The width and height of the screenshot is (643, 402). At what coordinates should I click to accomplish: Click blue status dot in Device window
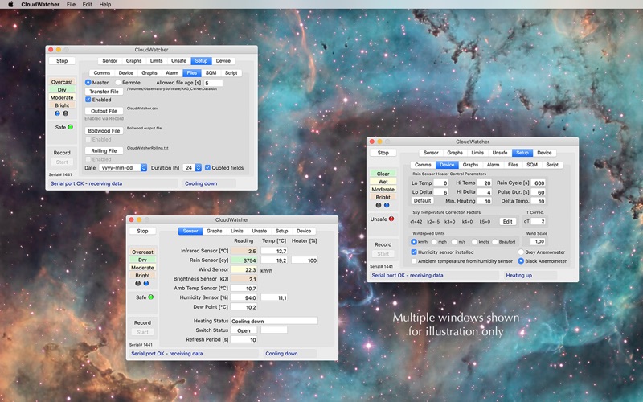tap(387, 205)
